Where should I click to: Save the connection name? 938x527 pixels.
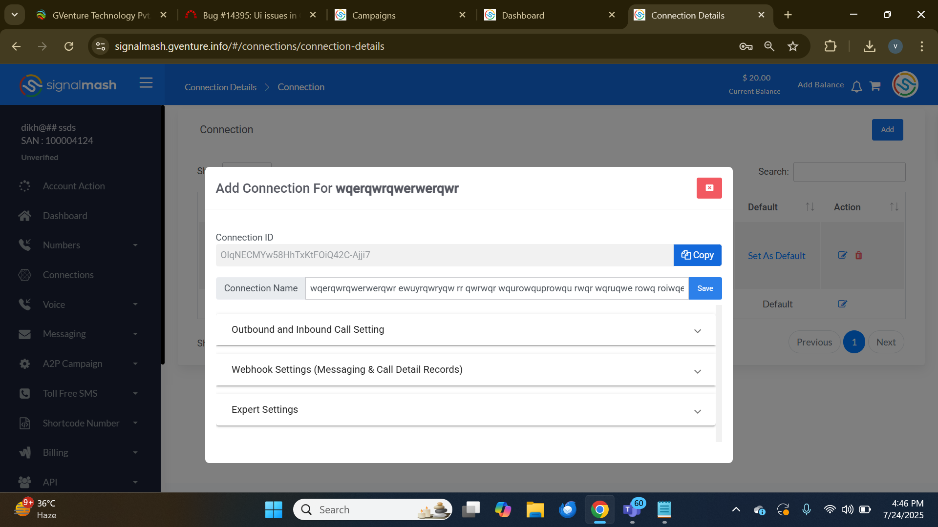click(704, 288)
